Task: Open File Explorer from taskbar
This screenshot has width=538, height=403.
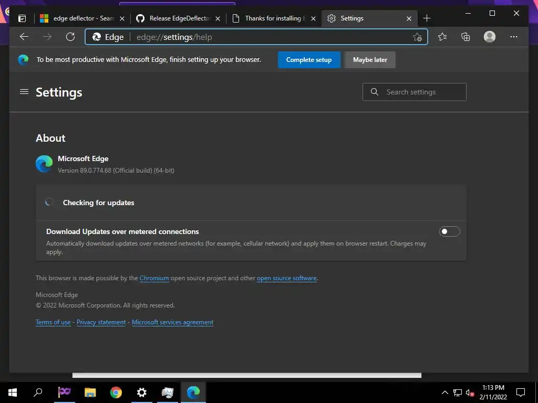Action: tap(90, 393)
